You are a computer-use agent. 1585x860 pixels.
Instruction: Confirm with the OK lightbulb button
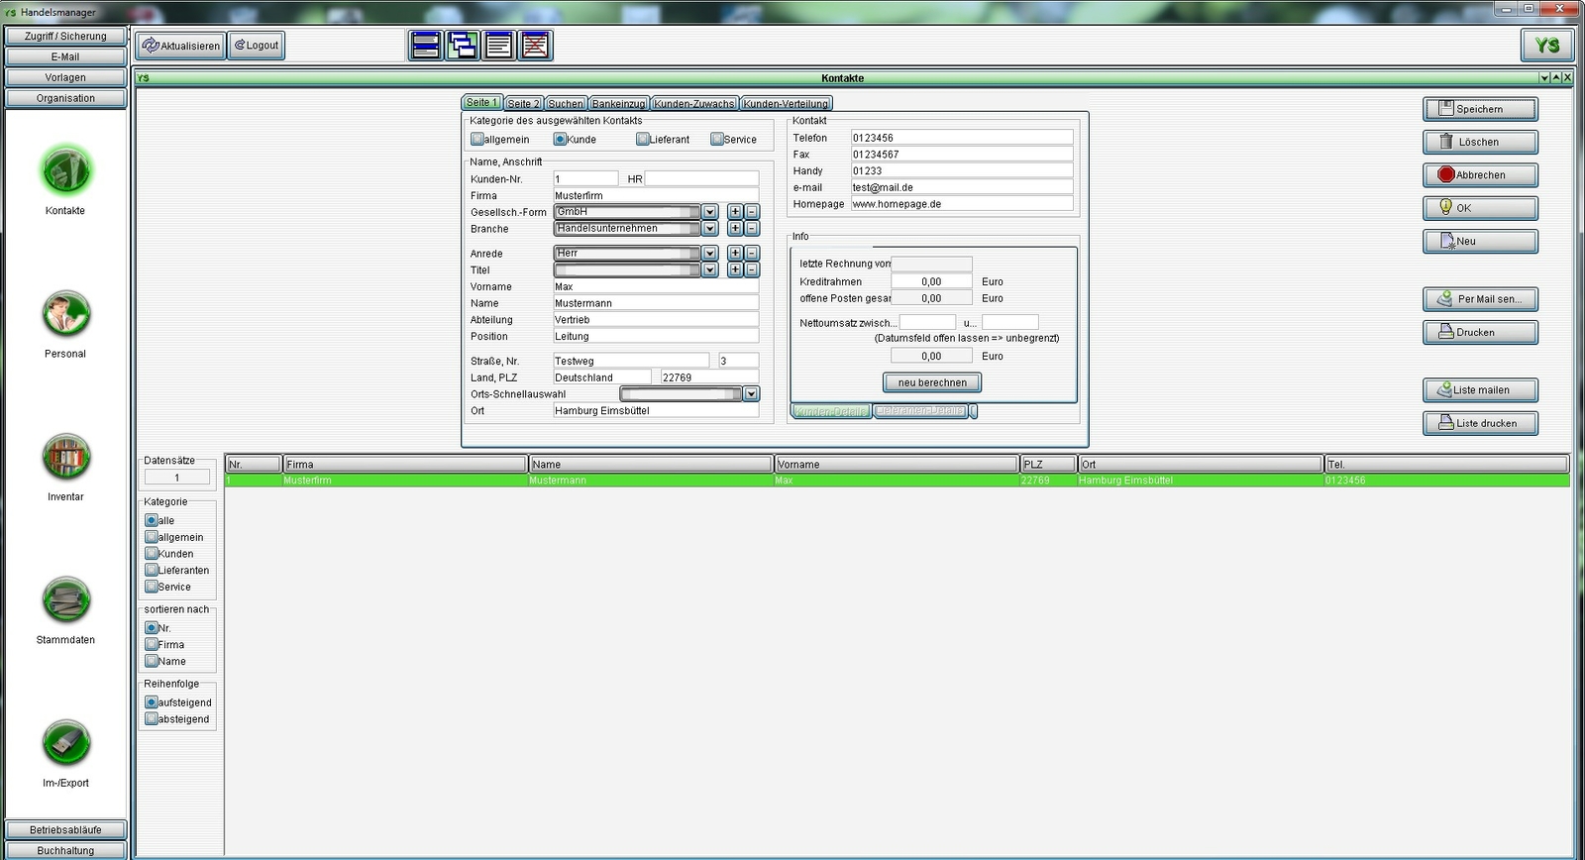[1480, 208]
